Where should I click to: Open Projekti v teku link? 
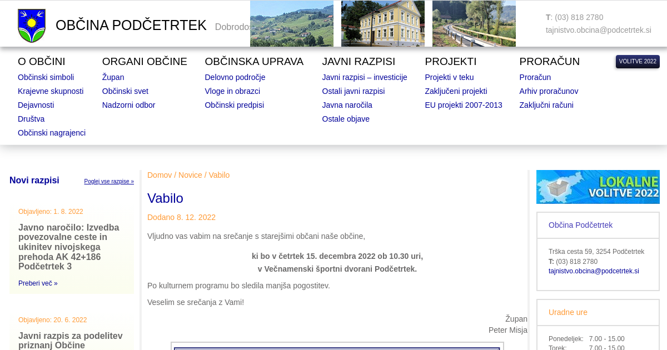pos(449,77)
